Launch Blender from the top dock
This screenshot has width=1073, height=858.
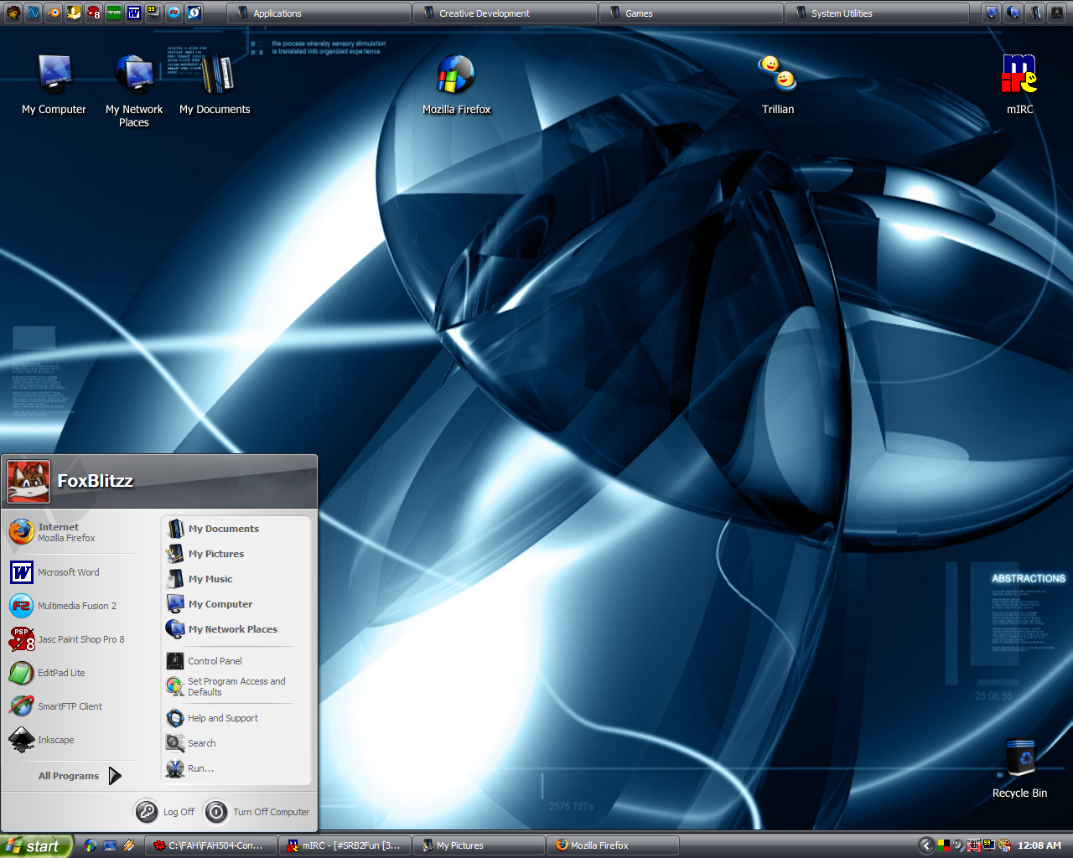pyautogui.click(x=53, y=13)
